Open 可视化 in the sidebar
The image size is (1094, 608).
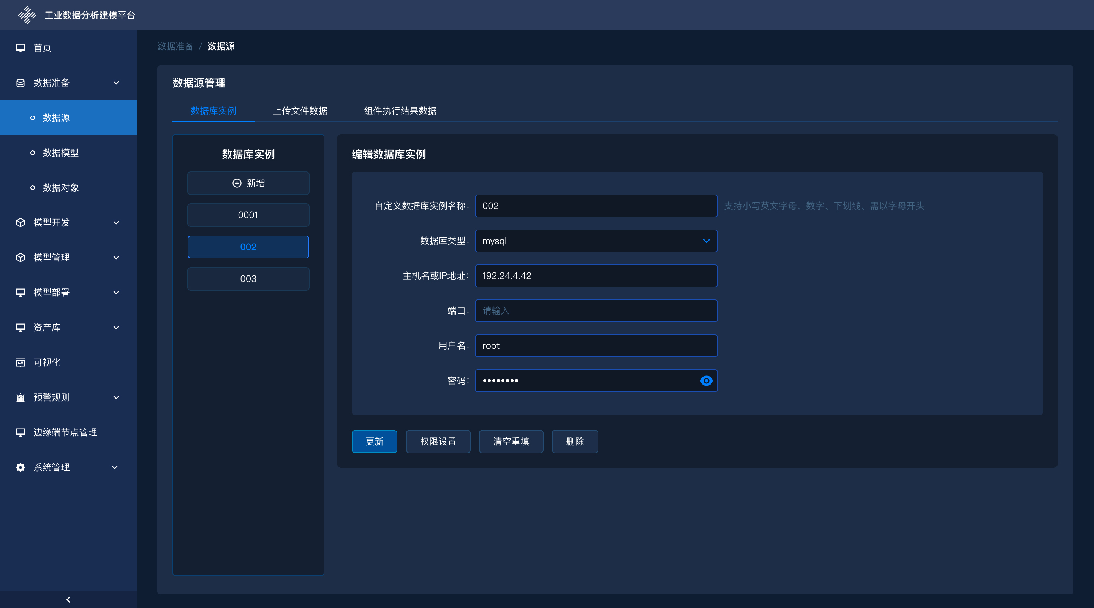pos(68,363)
